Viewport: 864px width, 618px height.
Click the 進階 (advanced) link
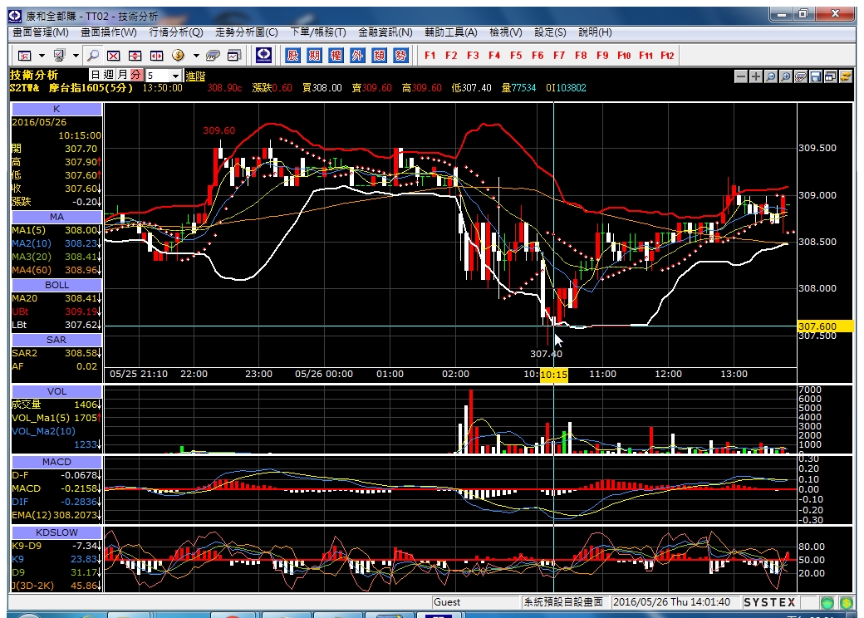click(195, 76)
